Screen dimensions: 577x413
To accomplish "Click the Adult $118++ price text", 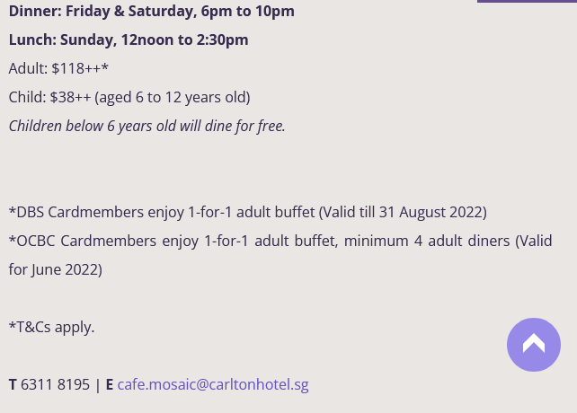I will (58, 68).
